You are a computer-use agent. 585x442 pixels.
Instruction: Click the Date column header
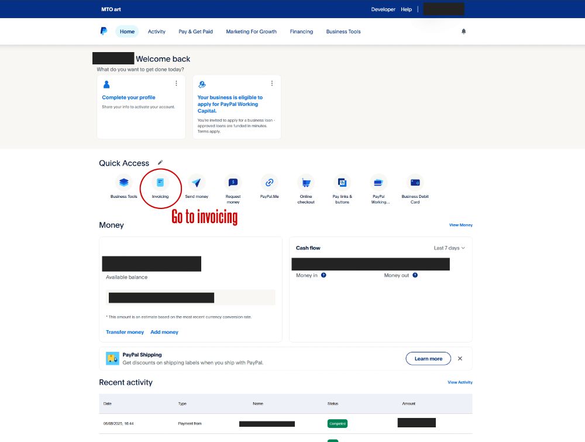(107, 403)
